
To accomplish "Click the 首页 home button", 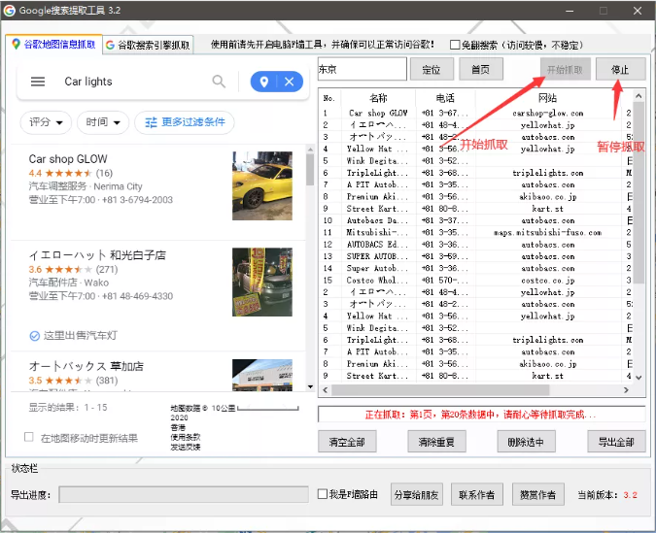I will coord(481,69).
